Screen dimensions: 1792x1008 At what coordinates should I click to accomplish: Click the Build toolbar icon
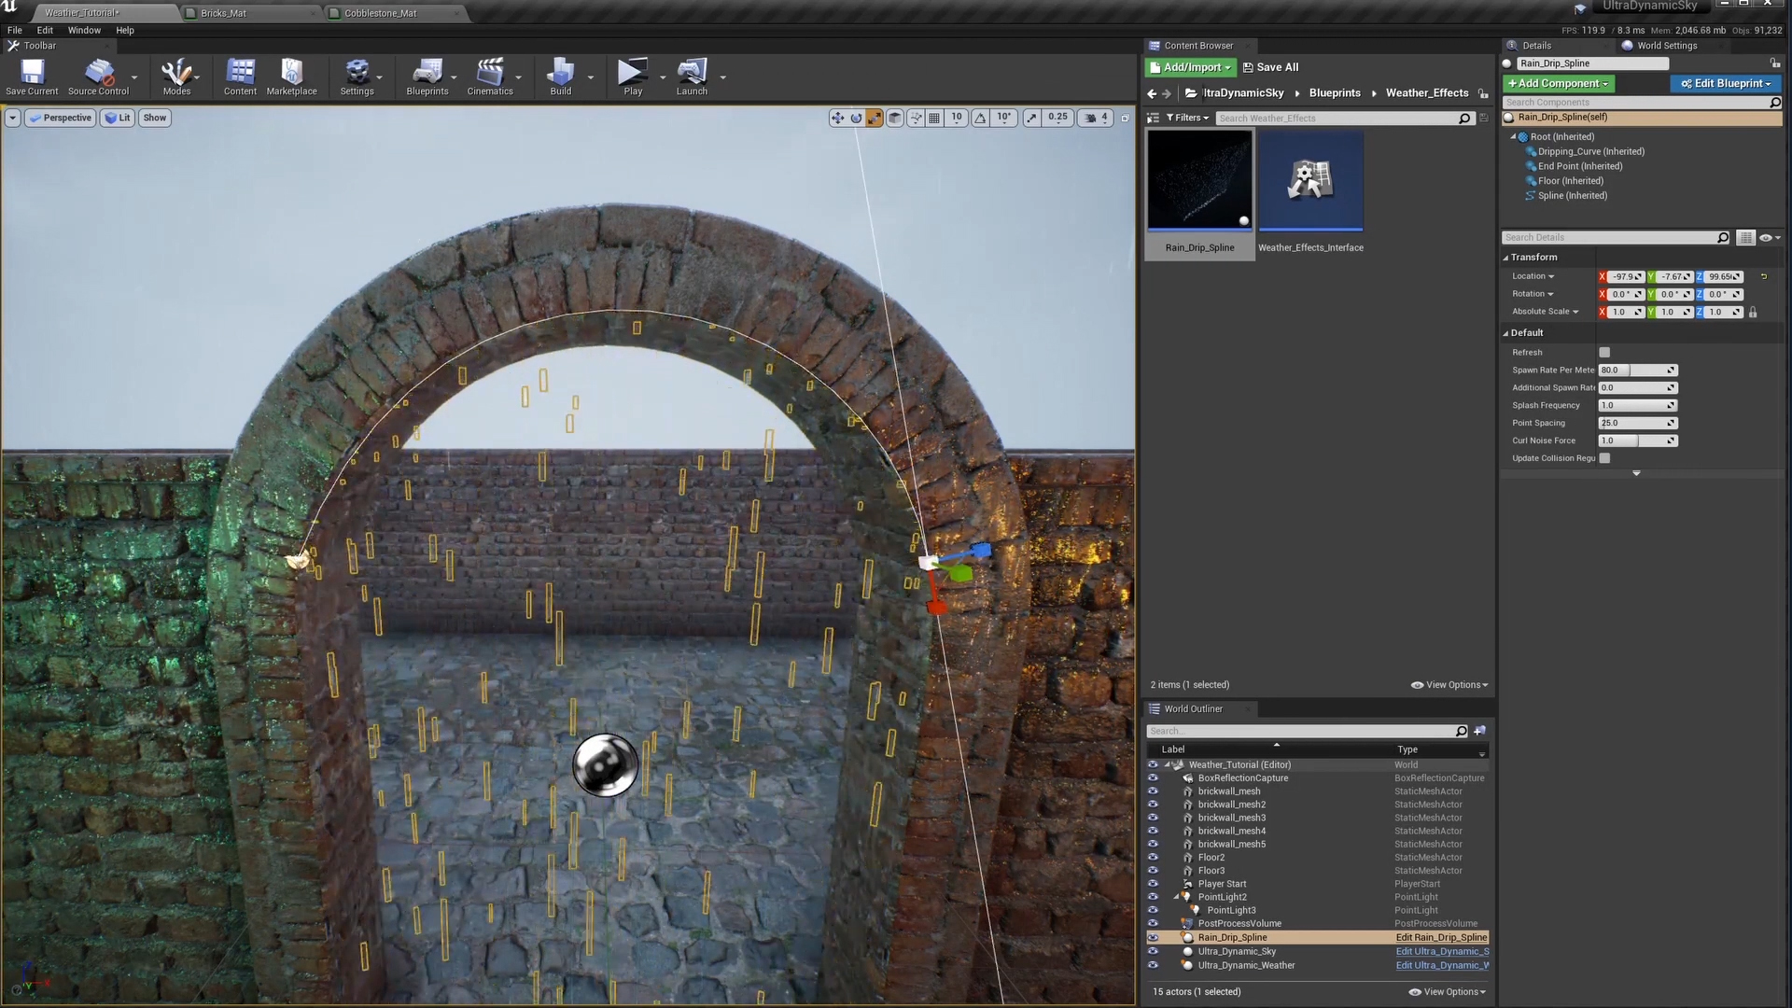[560, 77]
